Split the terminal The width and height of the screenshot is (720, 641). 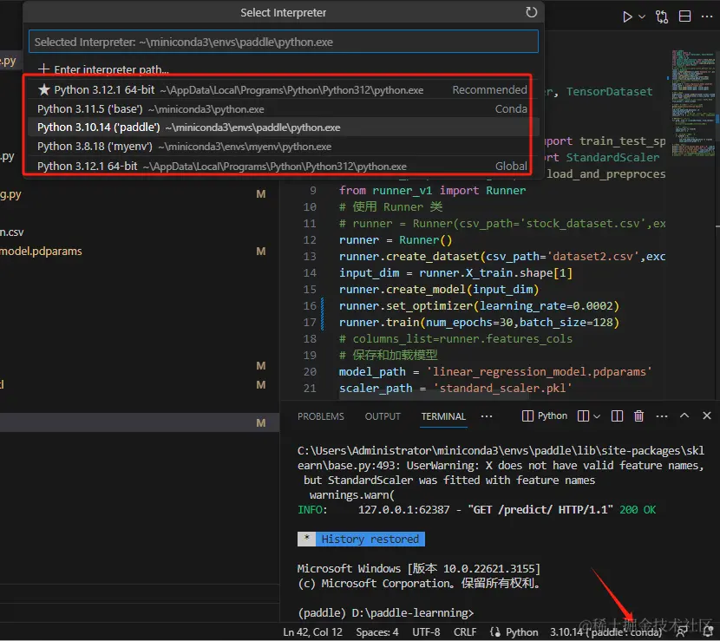pos(617,416)
